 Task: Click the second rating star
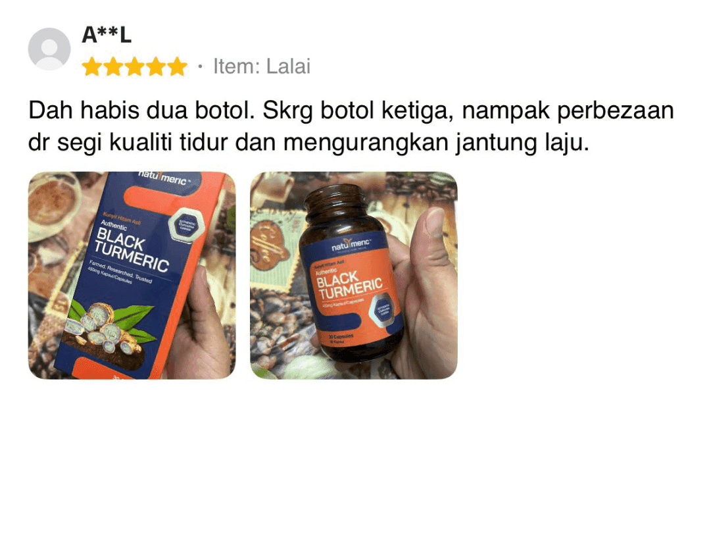[x=113, y=67]
